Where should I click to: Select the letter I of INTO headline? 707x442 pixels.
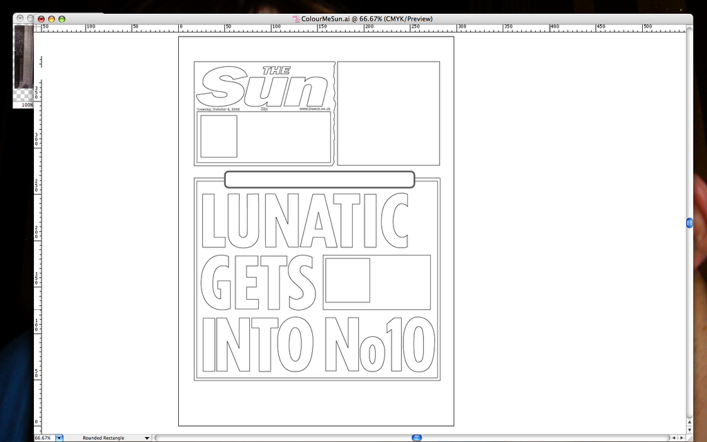[x=209, y=345]
